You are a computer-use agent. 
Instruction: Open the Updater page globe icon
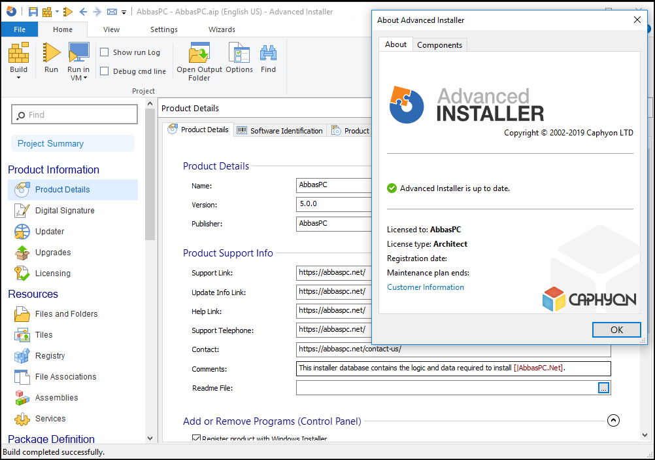click(22, 231)
